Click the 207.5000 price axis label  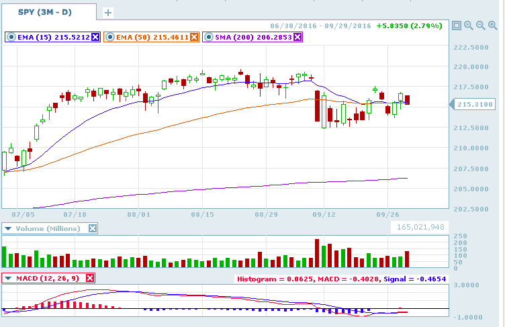(x=471, y=169)
